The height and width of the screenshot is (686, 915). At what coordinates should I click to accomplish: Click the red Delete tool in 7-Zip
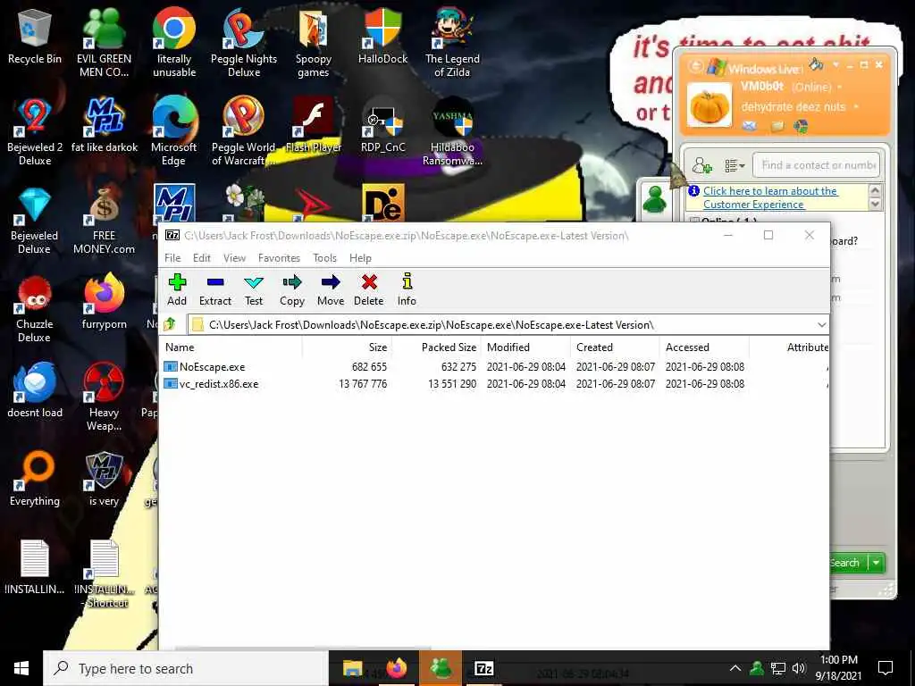tap(369, 290)
